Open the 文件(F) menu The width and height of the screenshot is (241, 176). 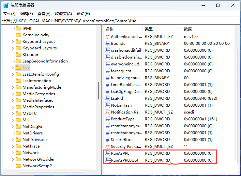pos(9,14)
